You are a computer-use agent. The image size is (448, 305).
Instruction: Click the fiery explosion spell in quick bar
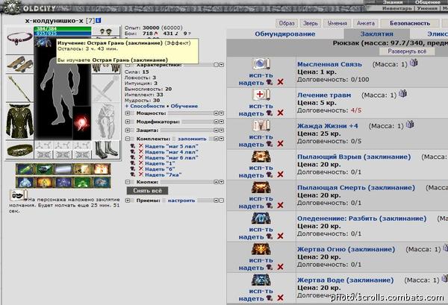pyautogui.click(x=101, y=169)
